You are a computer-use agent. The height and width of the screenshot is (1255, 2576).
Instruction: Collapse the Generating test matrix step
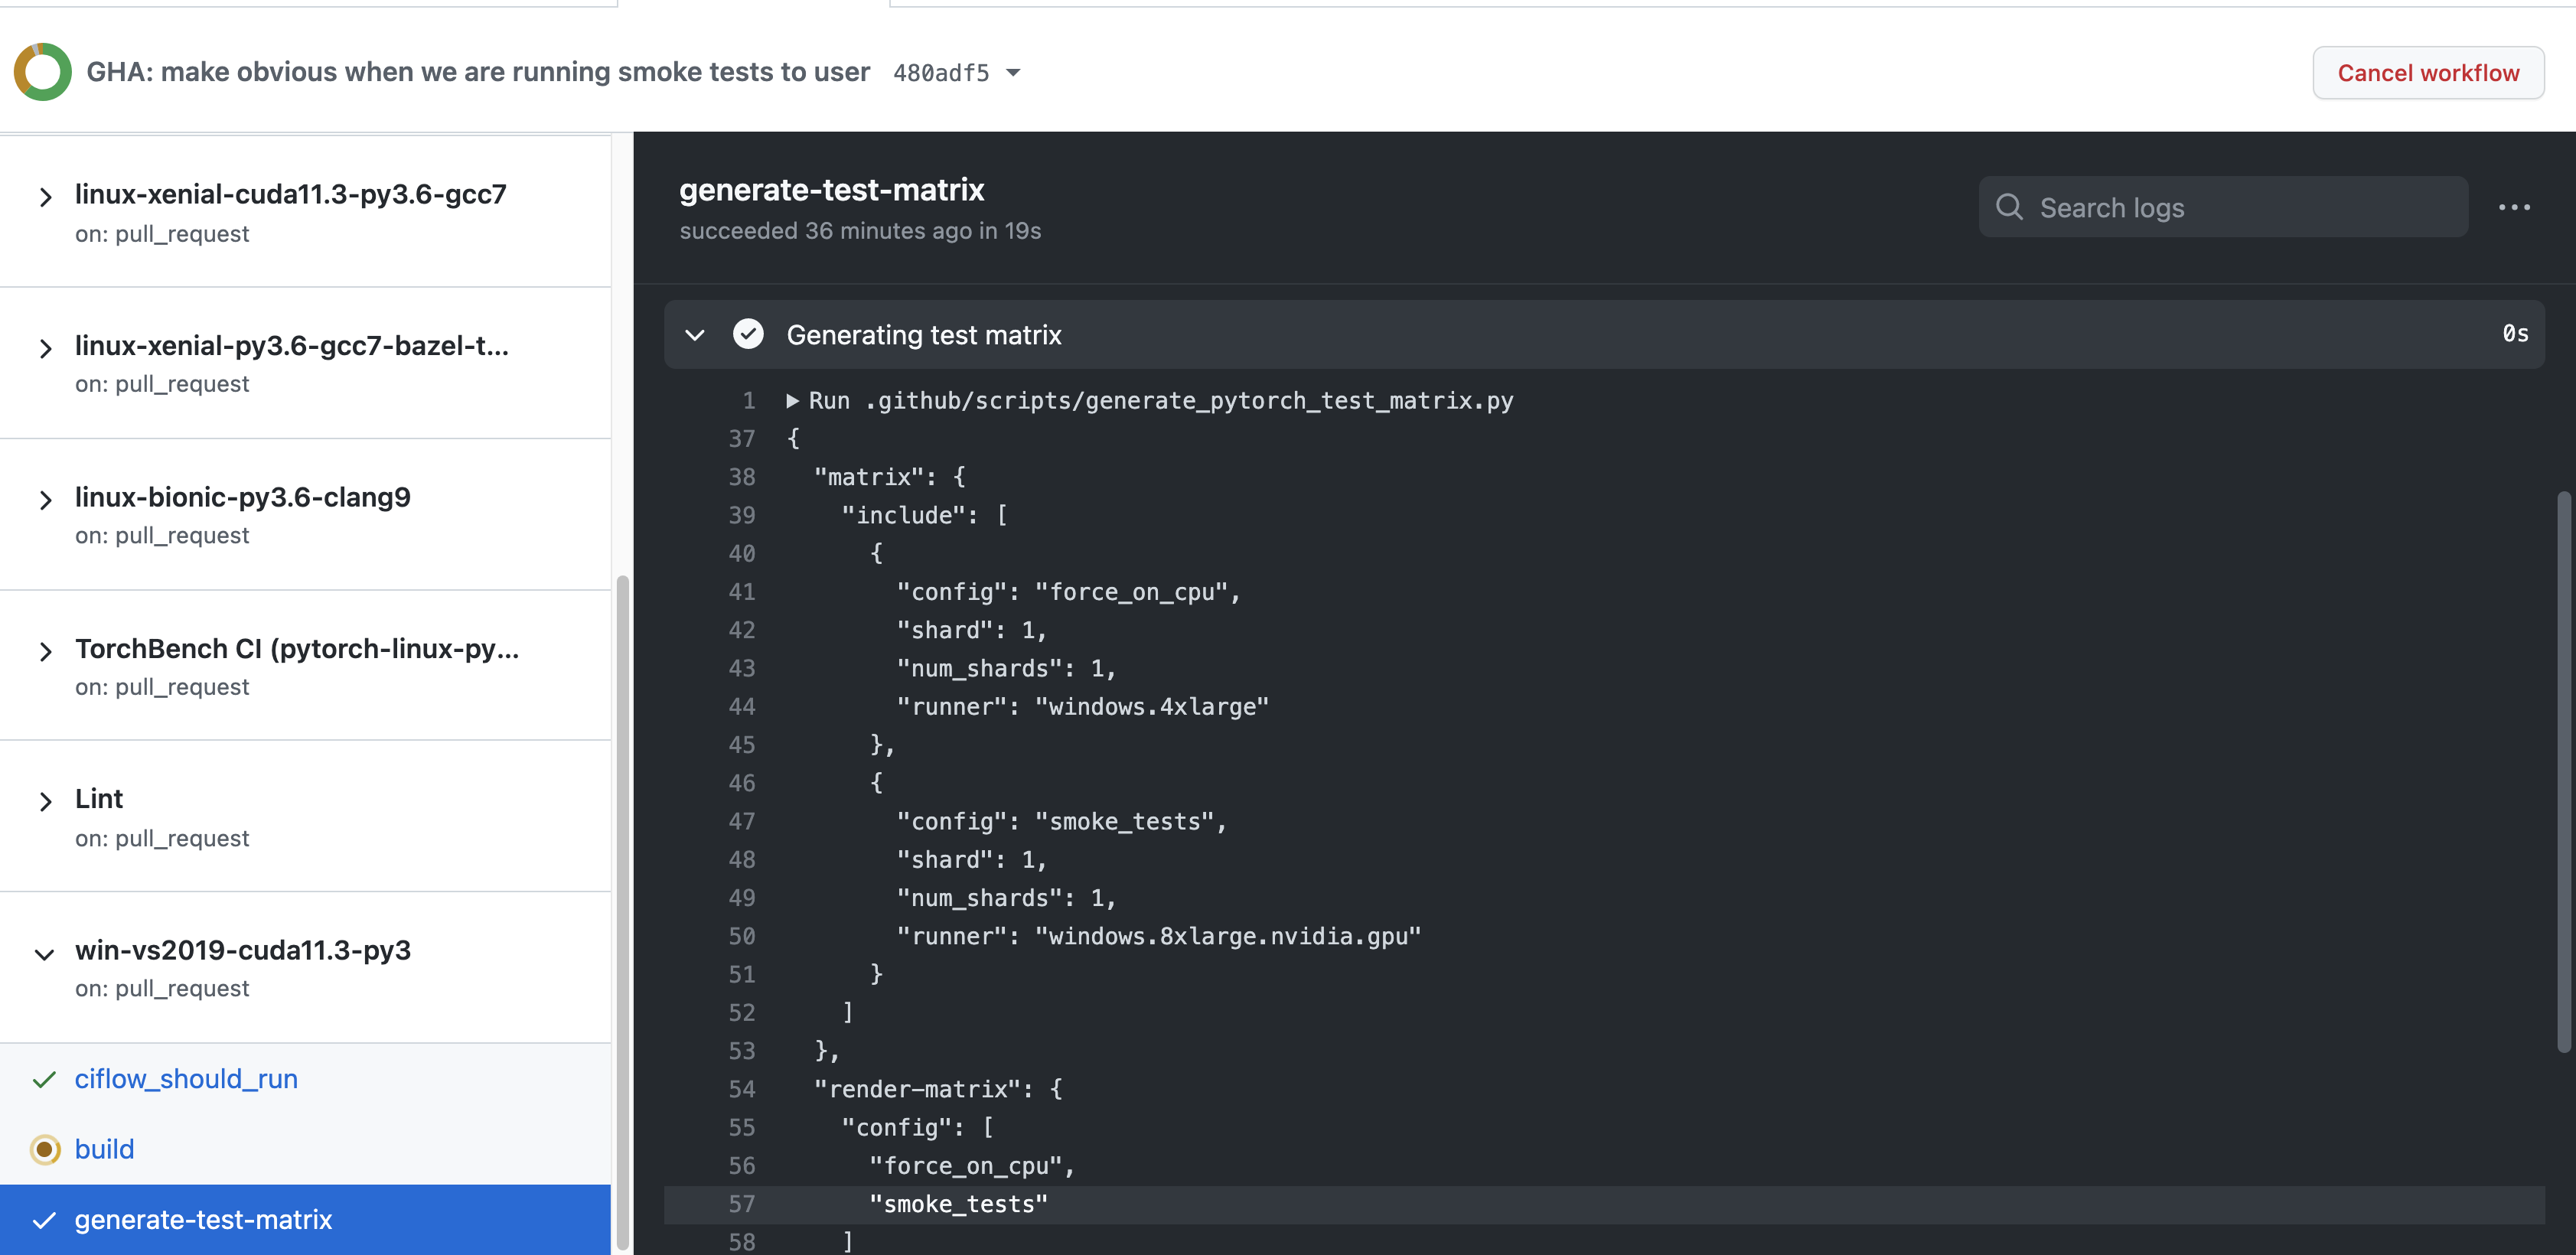[x=695, y=334]
